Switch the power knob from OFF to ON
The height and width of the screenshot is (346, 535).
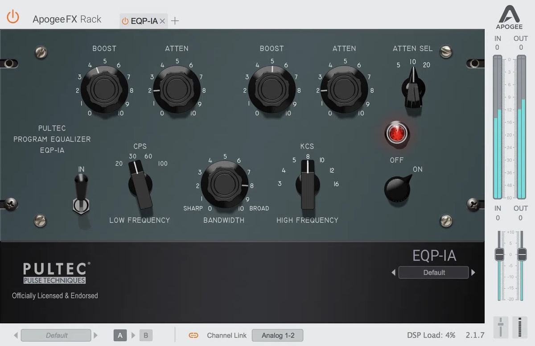pyautogui.click(x=397, y=188)
